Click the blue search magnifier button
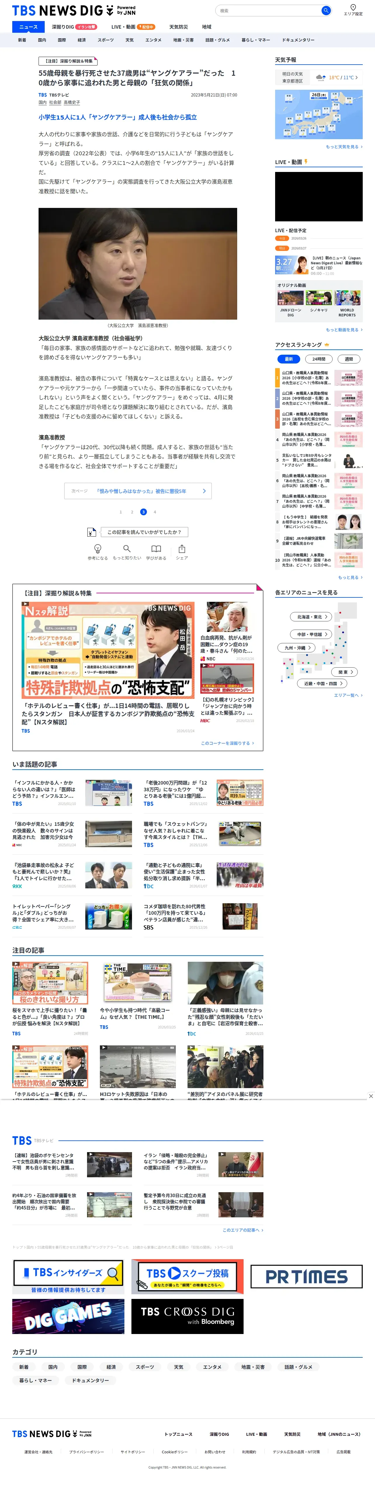 pyautogui.click(x=326, y=11)
